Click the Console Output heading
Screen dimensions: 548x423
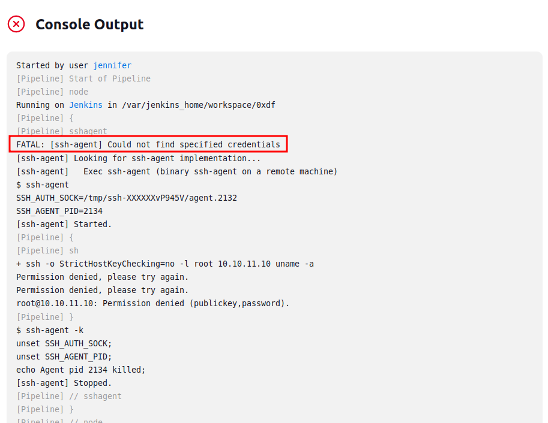tap(89, 25)
